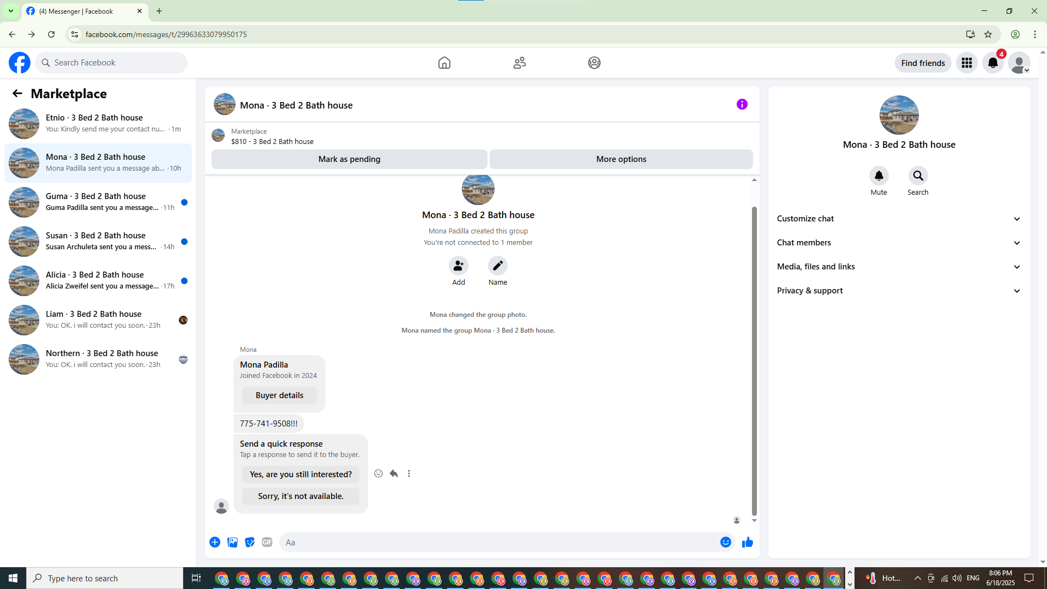Open the Susan conversation

pos(98,242)
